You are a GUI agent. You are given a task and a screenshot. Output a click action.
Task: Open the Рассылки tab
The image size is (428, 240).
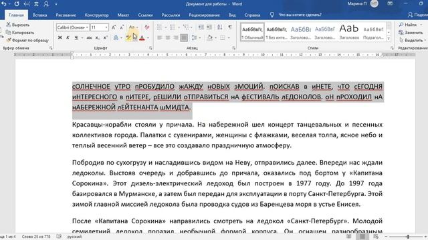(x=171, y=15)
